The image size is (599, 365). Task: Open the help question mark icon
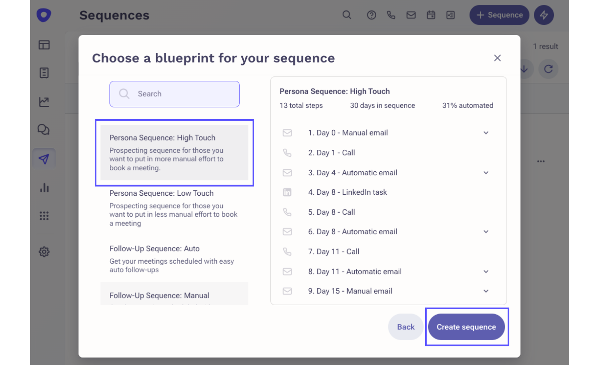point(372,15)
